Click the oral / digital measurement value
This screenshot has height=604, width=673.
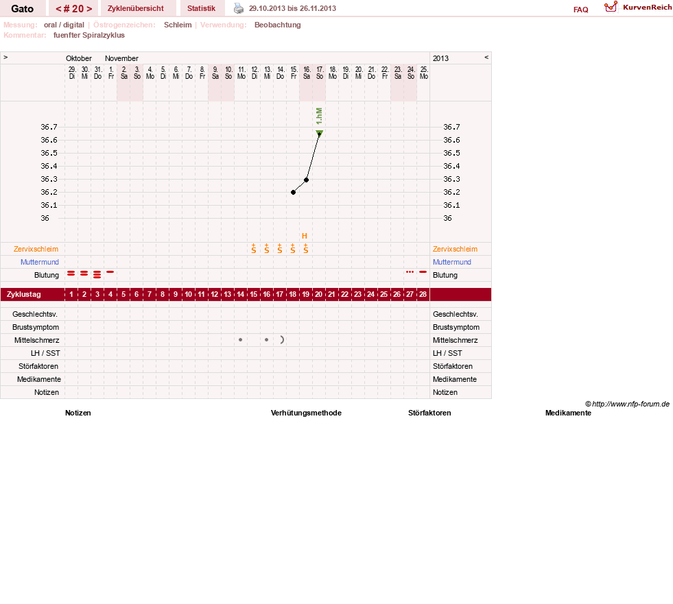(64, 25)
